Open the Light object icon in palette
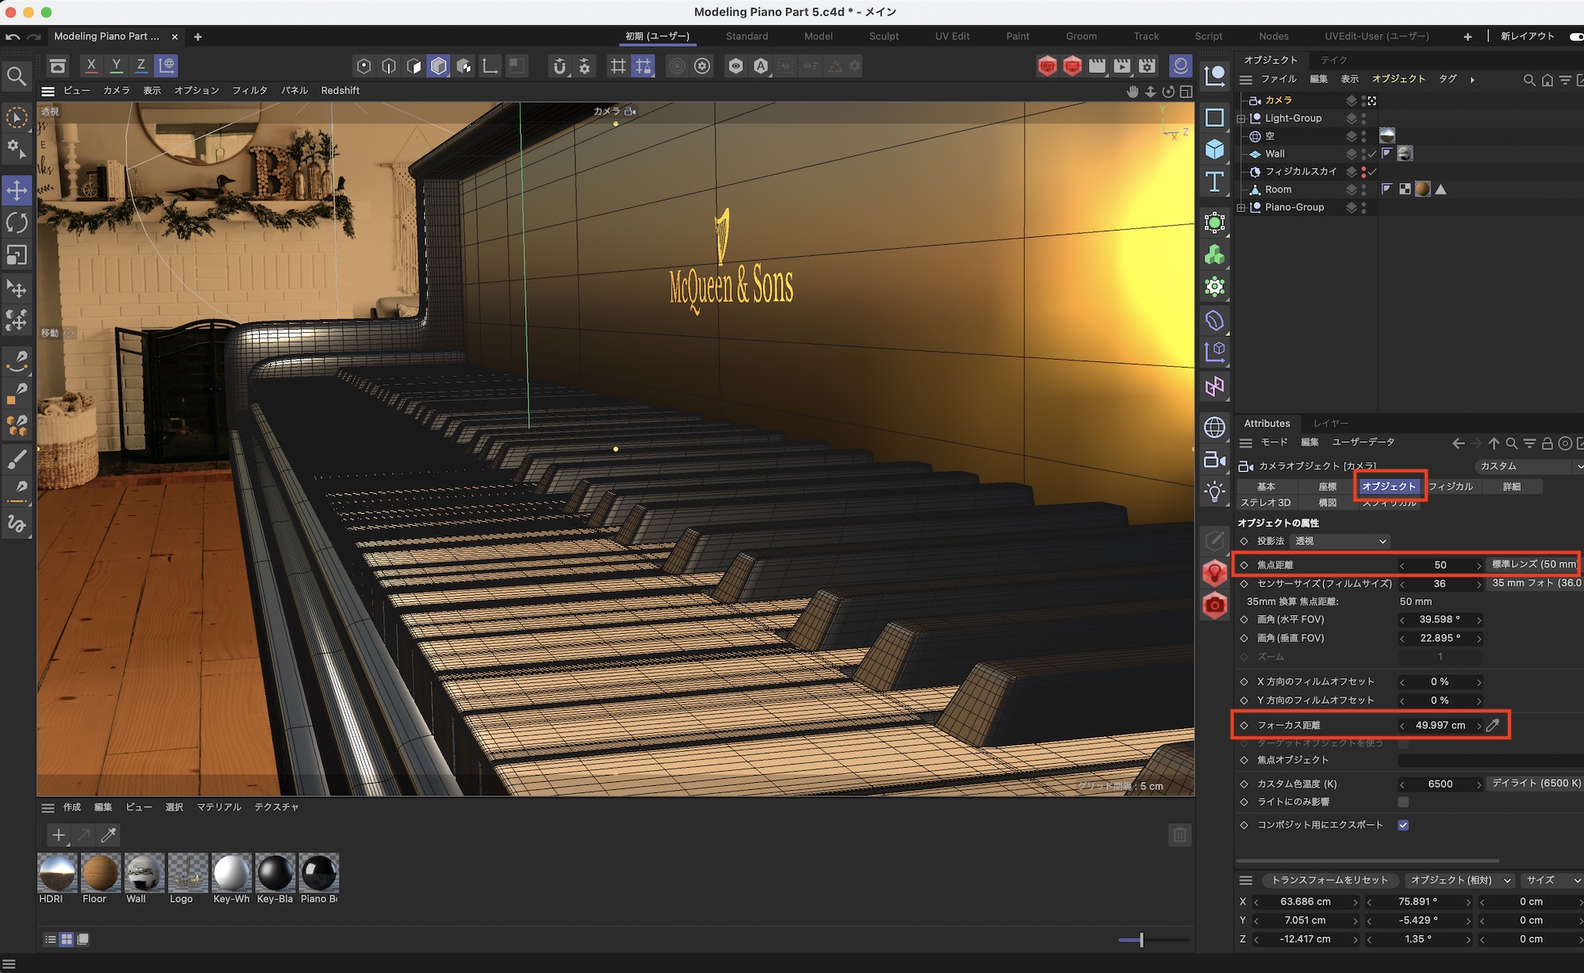The width and height of the screenshot is (1584, 973). pos(1214,491)
